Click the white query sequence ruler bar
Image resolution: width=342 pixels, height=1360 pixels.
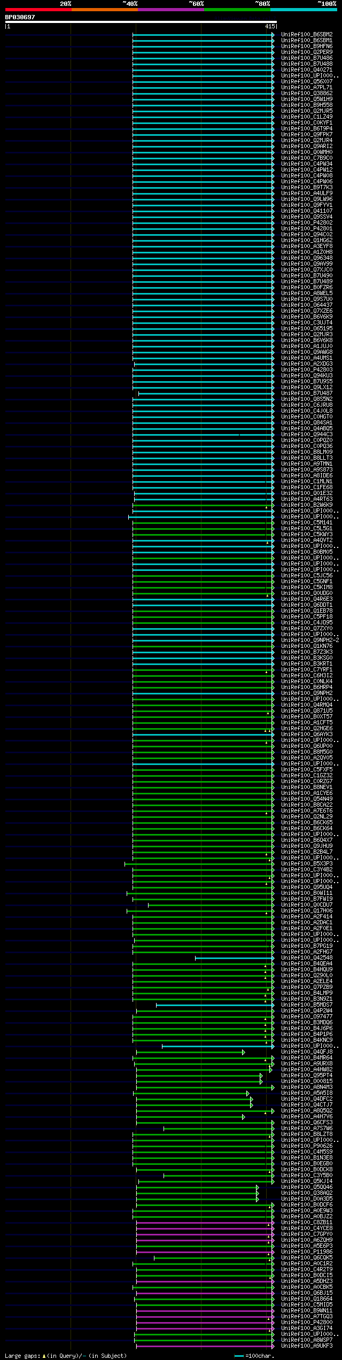[x=141, y=22]
